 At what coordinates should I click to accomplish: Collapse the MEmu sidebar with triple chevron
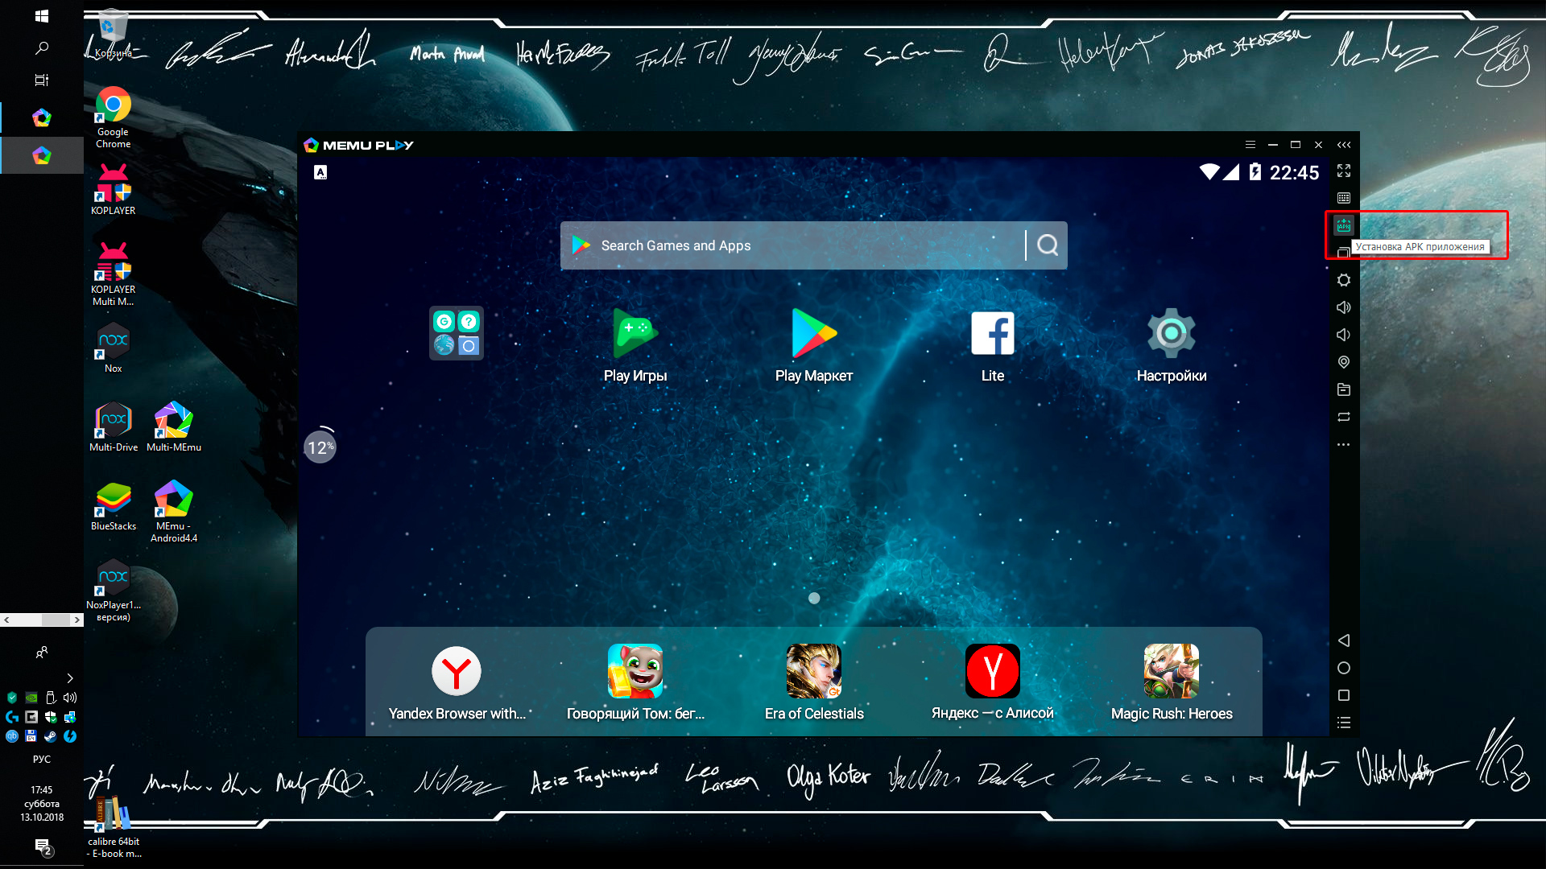(x=1343, y=145)
